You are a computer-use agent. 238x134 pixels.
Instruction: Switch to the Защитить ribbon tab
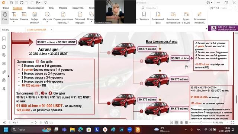click(x=78, y=8)
